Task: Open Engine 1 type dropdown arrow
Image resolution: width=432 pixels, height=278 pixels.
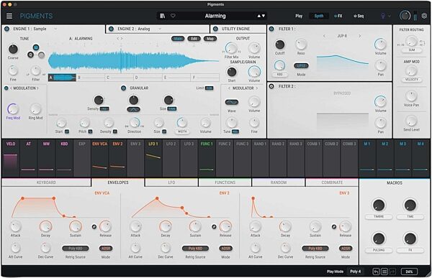Action: (x=55, y=29)
